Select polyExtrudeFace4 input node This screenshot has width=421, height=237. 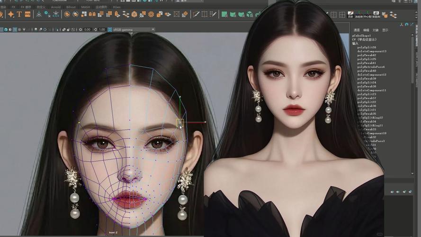click(x=371, y=67)
